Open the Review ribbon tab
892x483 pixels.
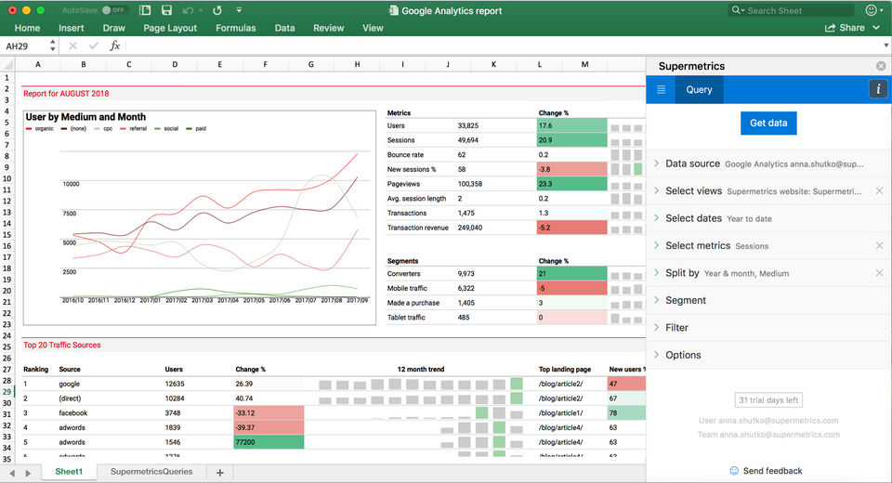click(329, 28)
